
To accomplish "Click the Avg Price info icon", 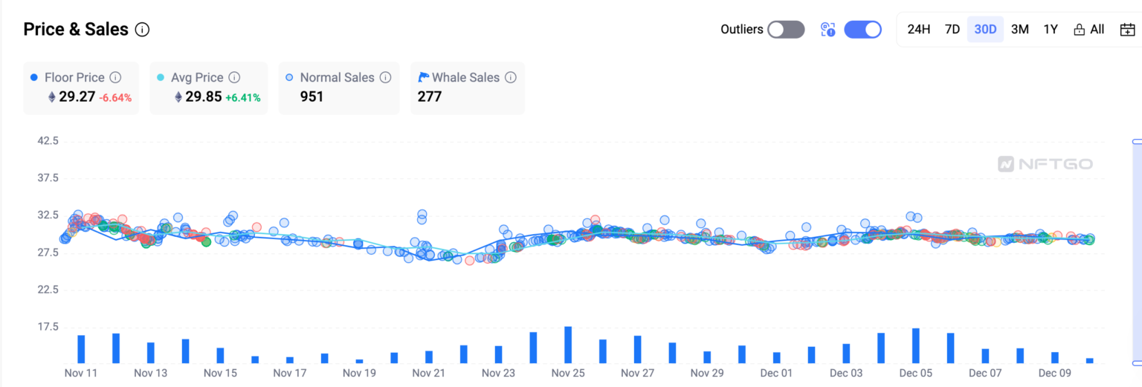I will 234,77.
